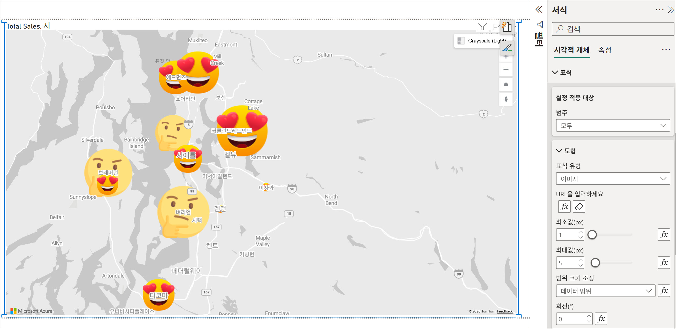Screen dimensions: 676x329
Task: Open the 표식 유형 dropdown showing 이미지
Action: 613,179
